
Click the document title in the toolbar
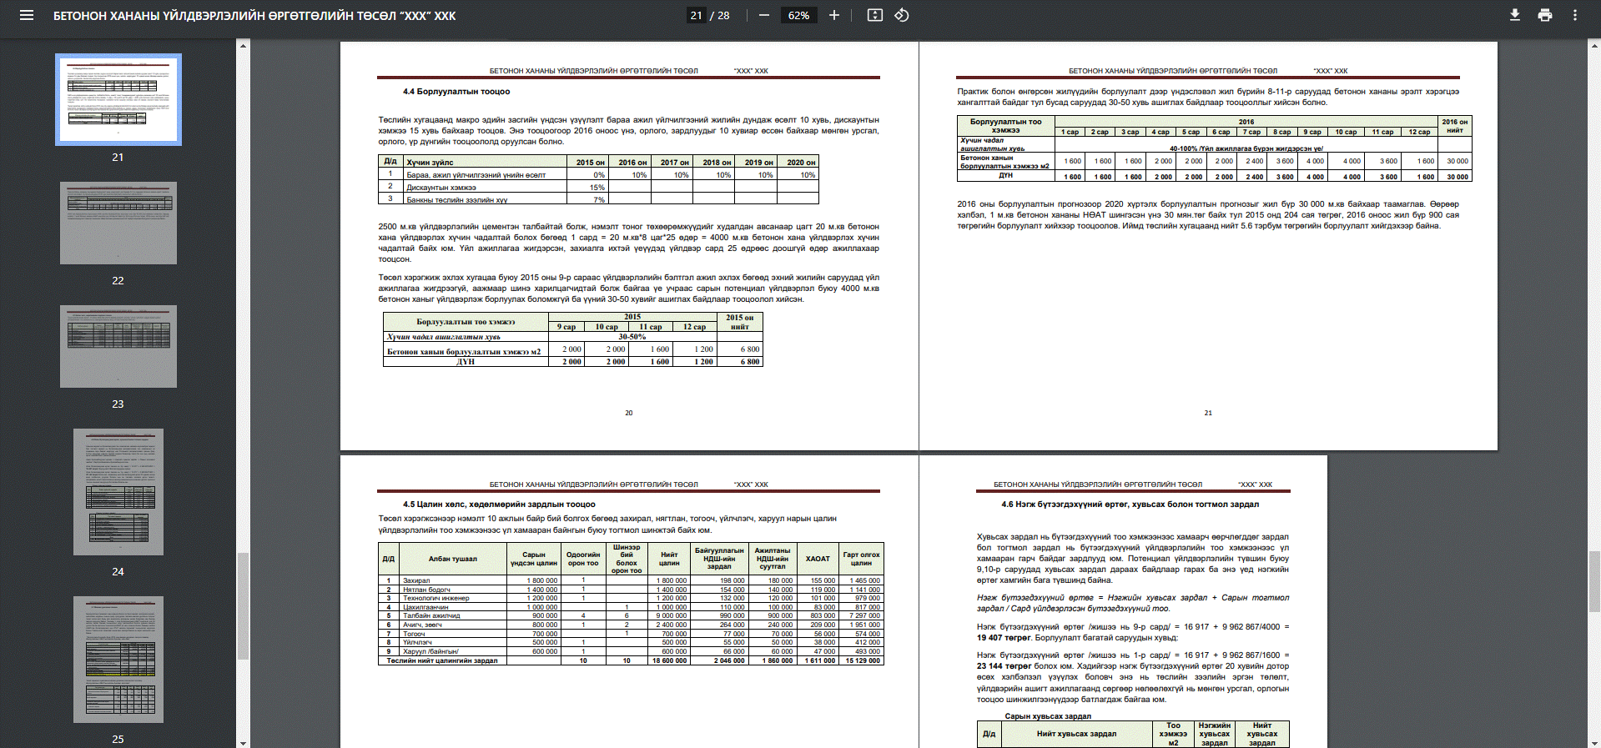coord(254,16)
